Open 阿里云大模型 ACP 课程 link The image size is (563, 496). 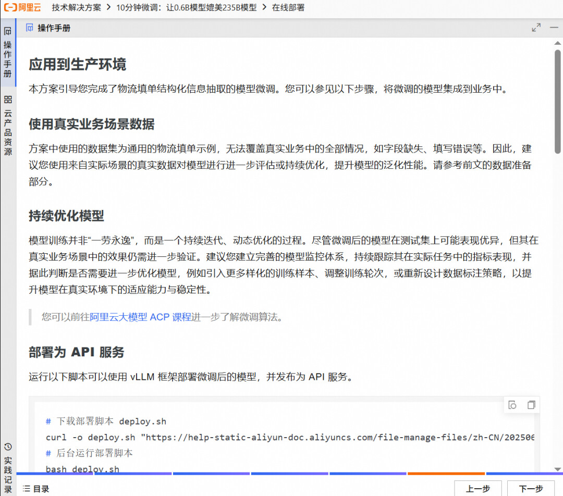(x=140, y=317)
